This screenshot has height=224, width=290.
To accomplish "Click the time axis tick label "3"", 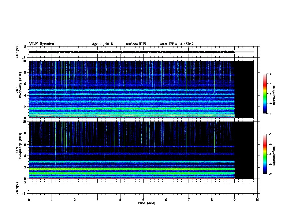I will [x=97, y=200].
